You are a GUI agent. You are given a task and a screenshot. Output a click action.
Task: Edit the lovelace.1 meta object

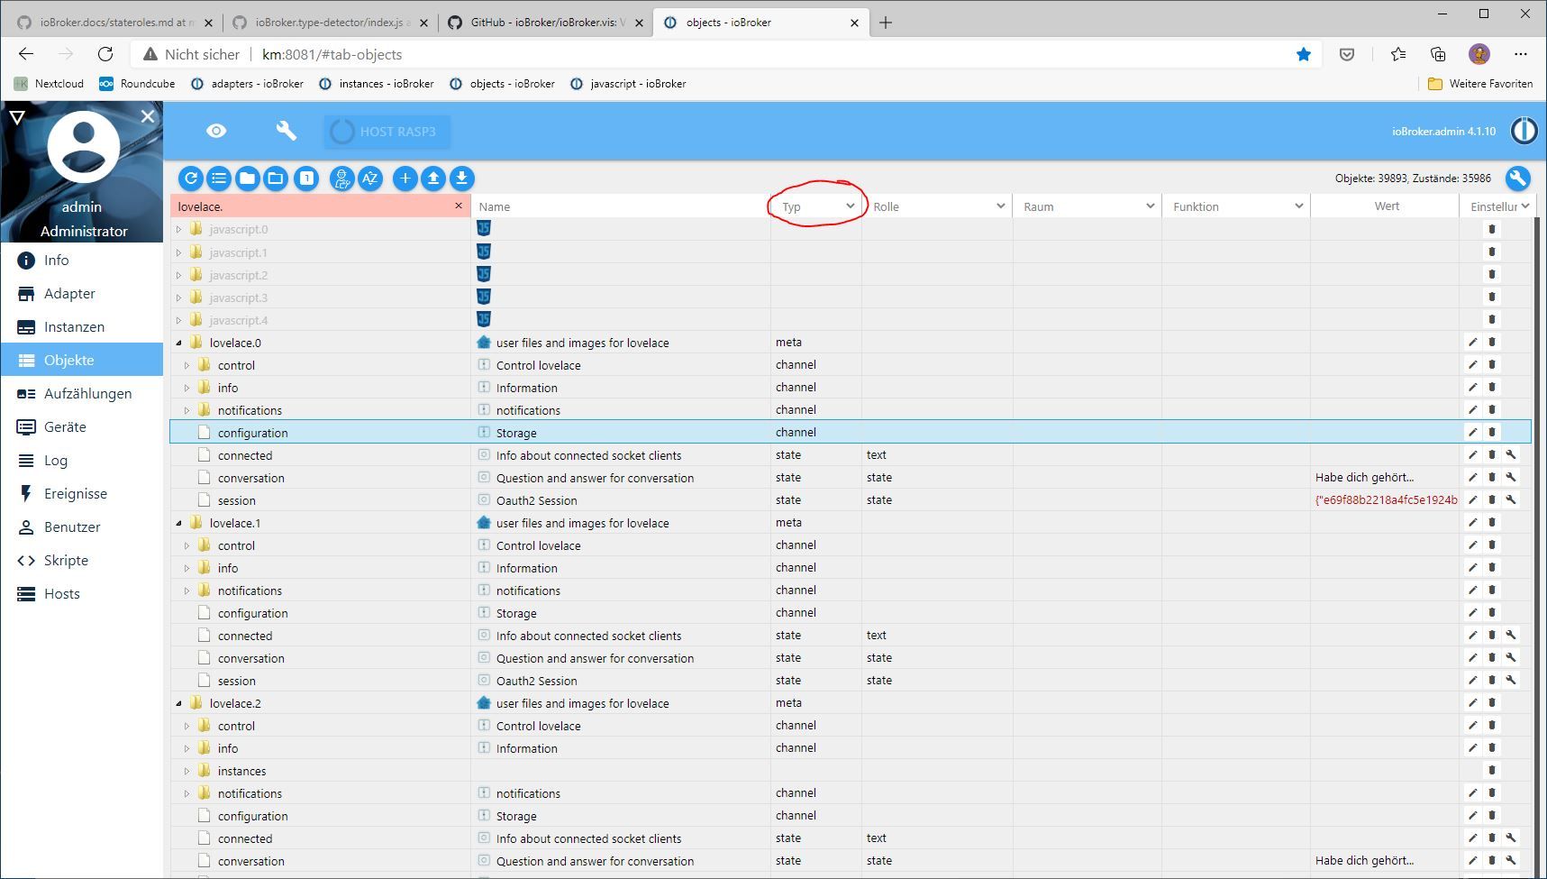tap(1473, 522)
